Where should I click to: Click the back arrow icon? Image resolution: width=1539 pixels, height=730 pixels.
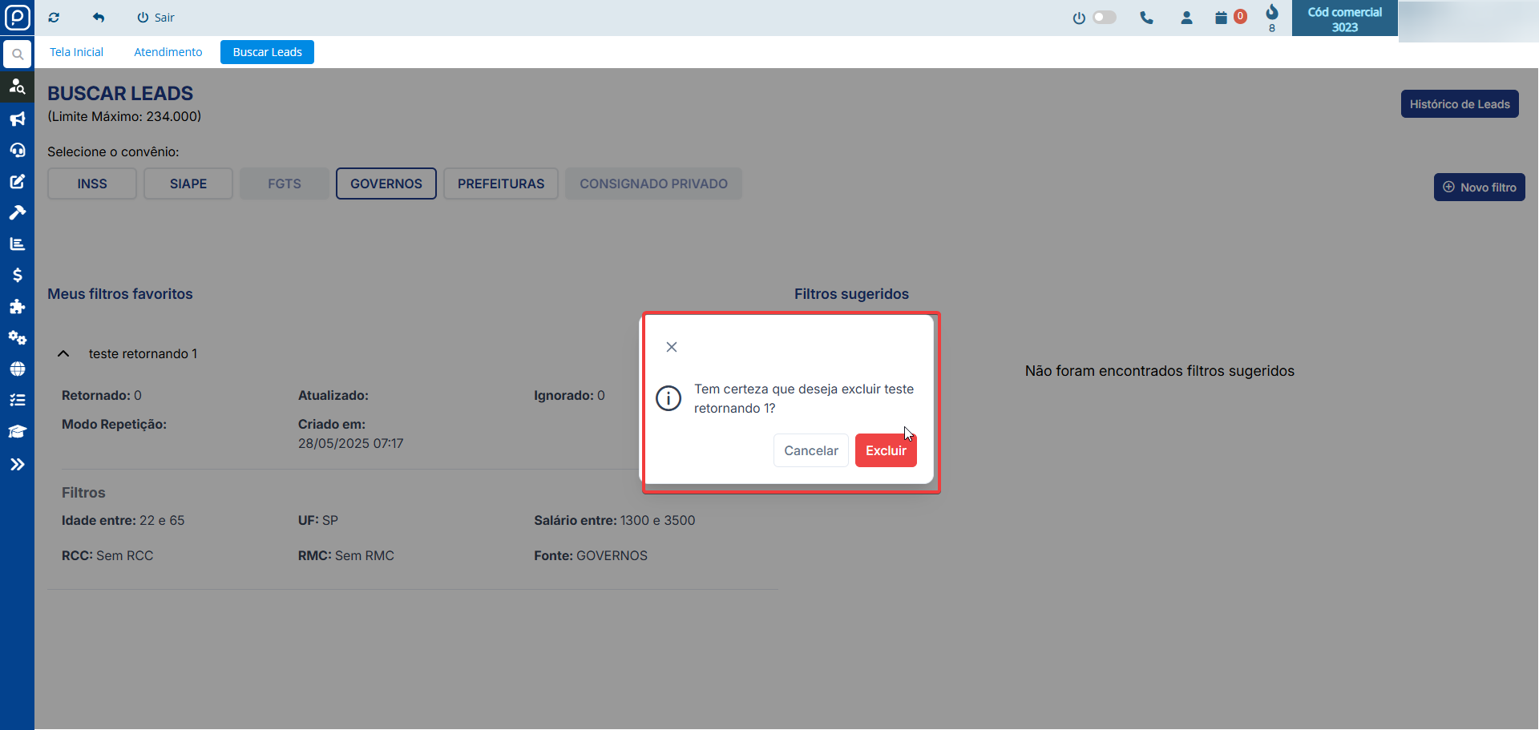pyautogui.click(x=99, y=18)
